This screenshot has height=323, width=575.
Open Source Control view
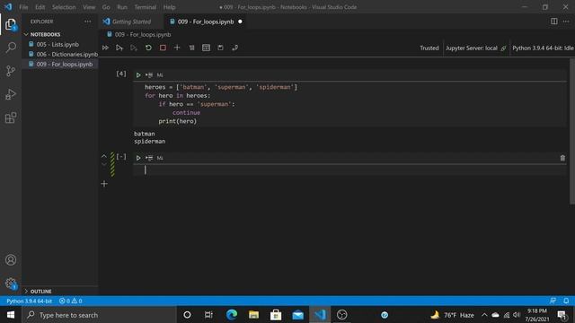point(11,71)
